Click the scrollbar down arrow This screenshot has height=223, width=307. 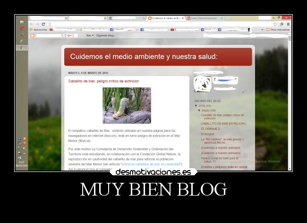pyautogui.click(x=290, y=169)
